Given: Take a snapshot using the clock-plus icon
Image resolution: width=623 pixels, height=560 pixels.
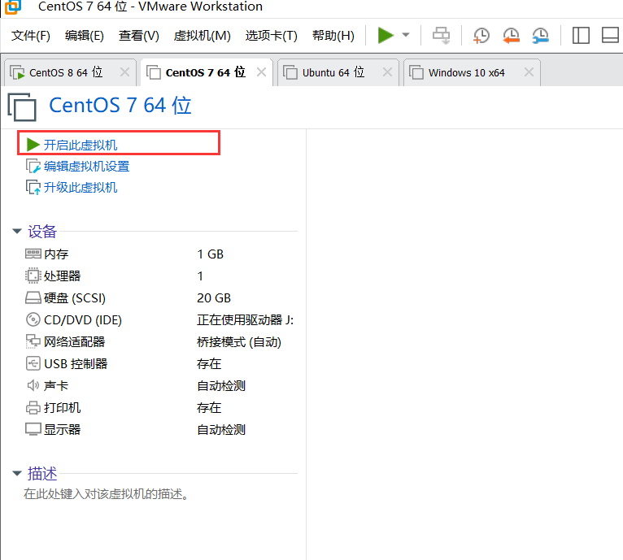Looking at the screenshot, I should pos(481,35).
